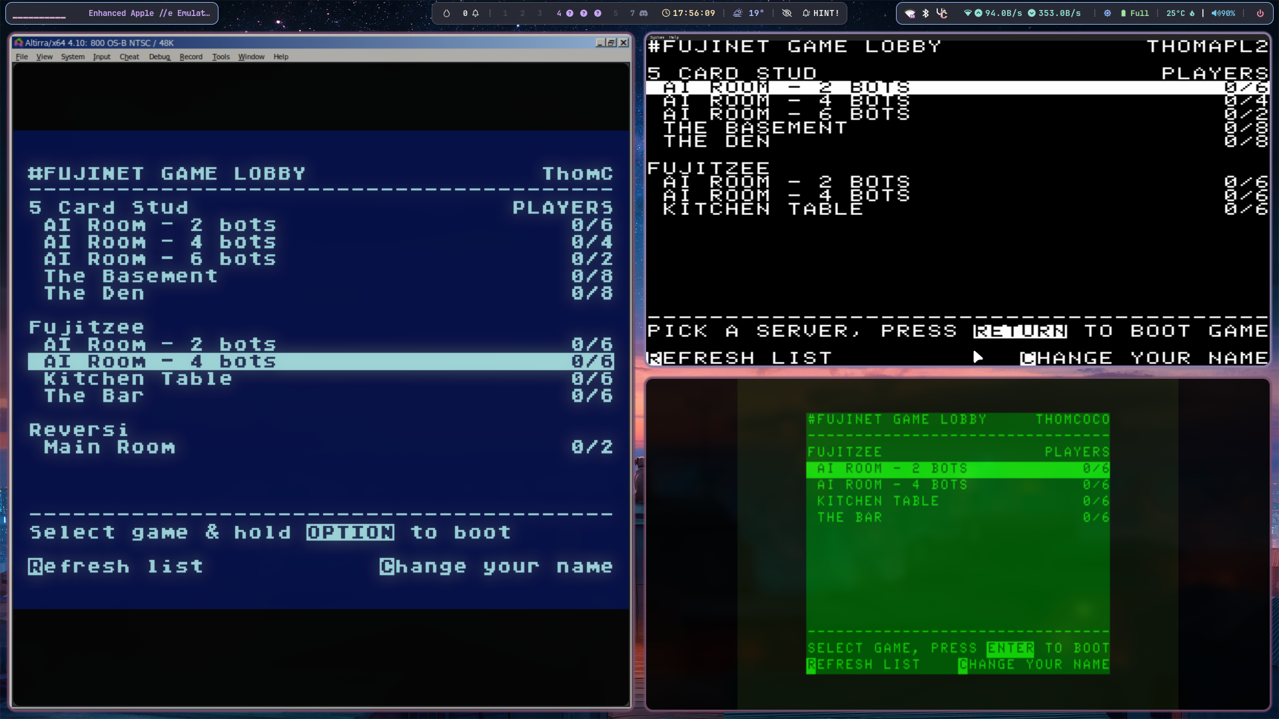
Task: Open the Cheat menu in Altirra
Action: click(129, 57)
